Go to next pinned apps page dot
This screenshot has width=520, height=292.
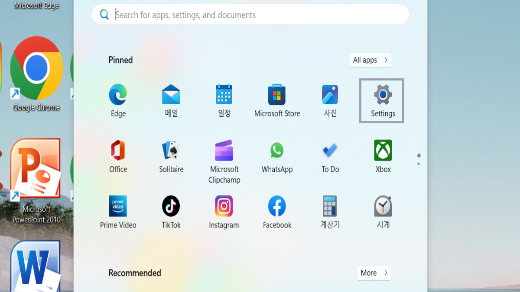point(419,164)
